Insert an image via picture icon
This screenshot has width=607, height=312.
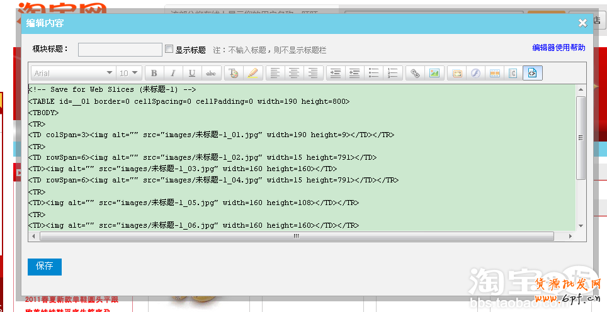pyautogui.click(x=434, y=73)
